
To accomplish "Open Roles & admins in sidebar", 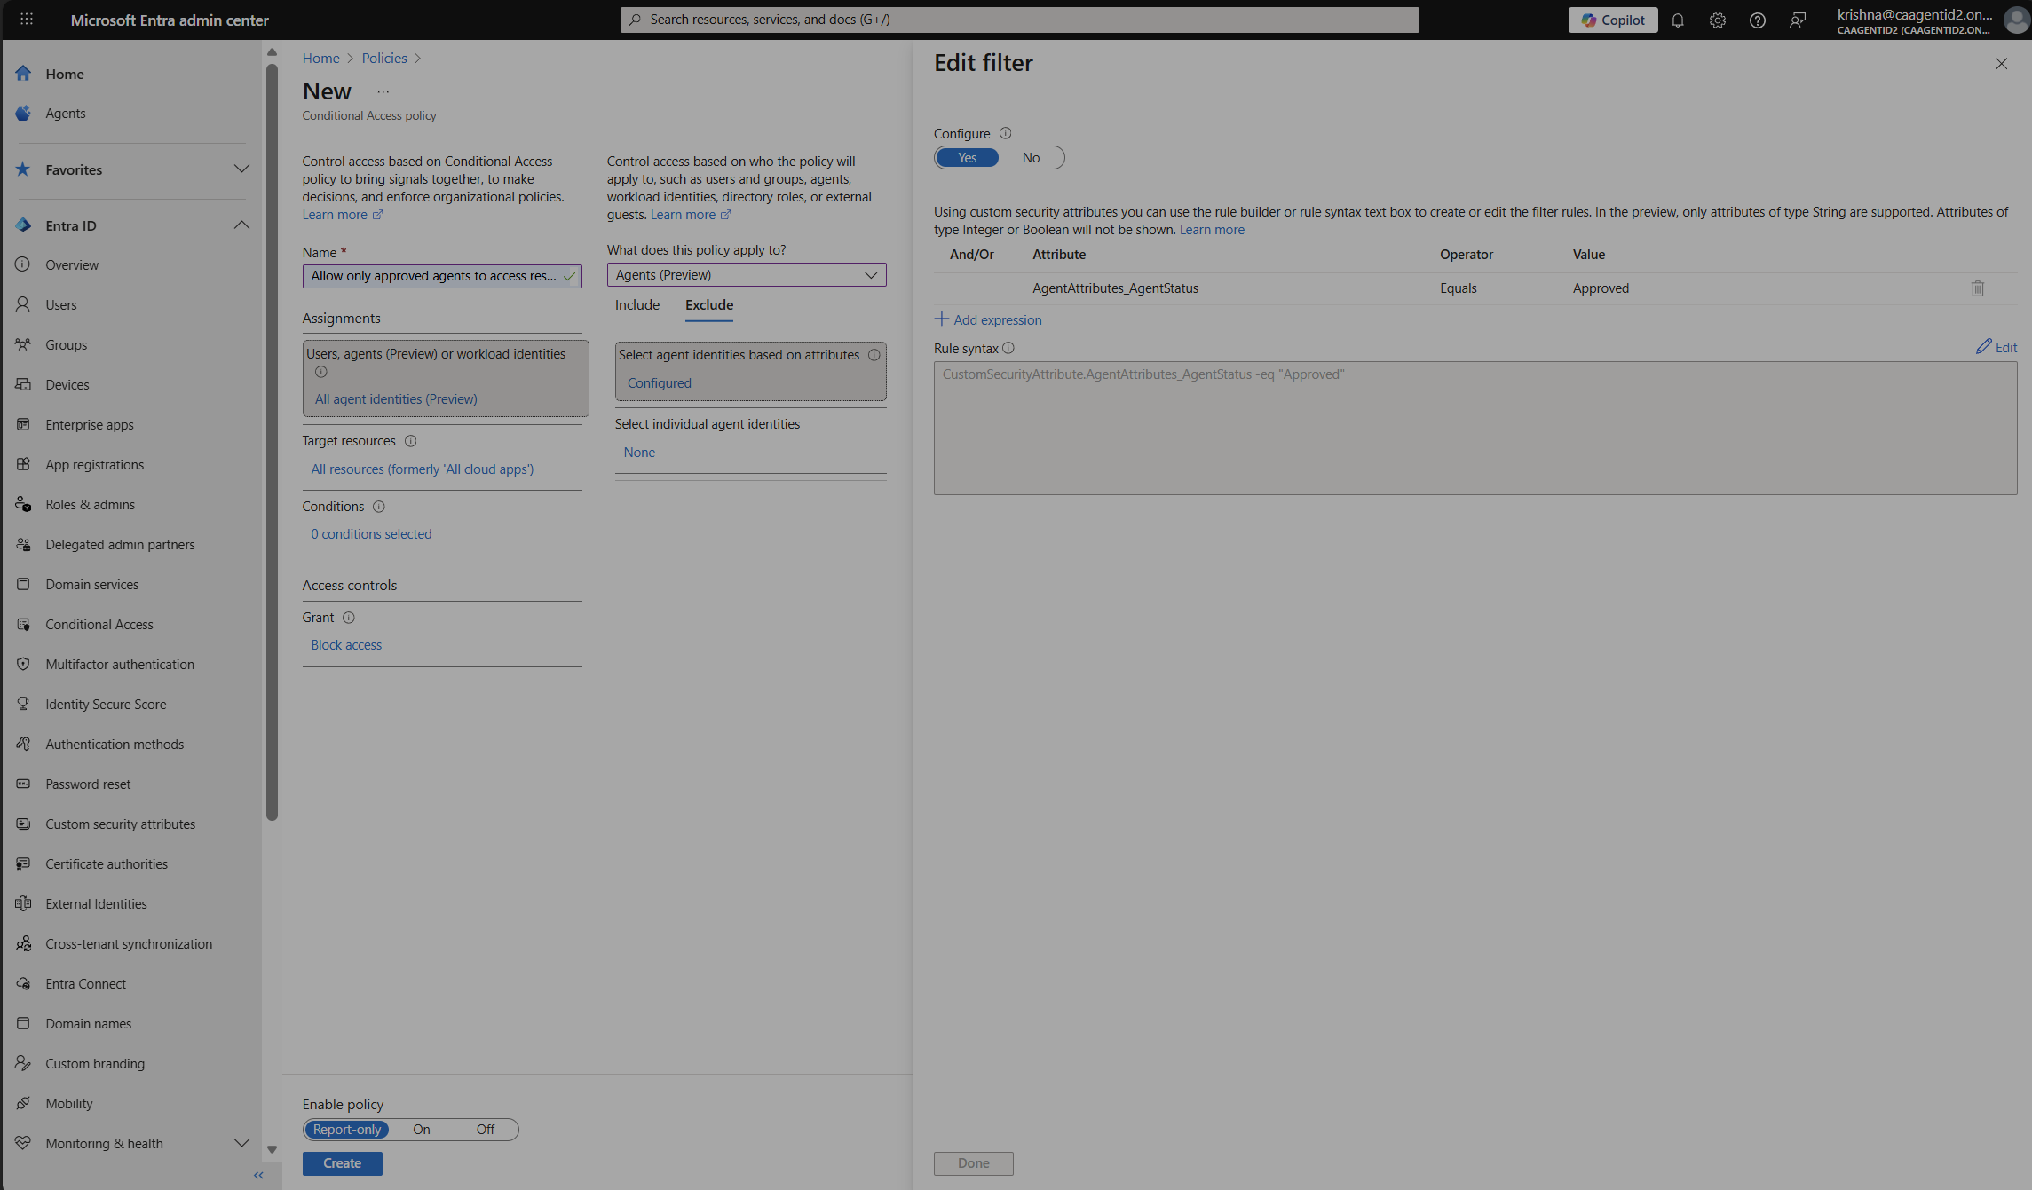I will coord(90,505).
